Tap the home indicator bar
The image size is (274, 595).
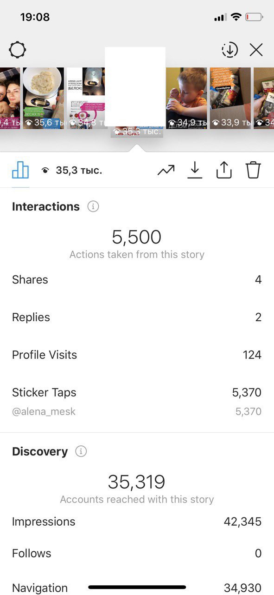pyautogui.click(x=137, y=588)
